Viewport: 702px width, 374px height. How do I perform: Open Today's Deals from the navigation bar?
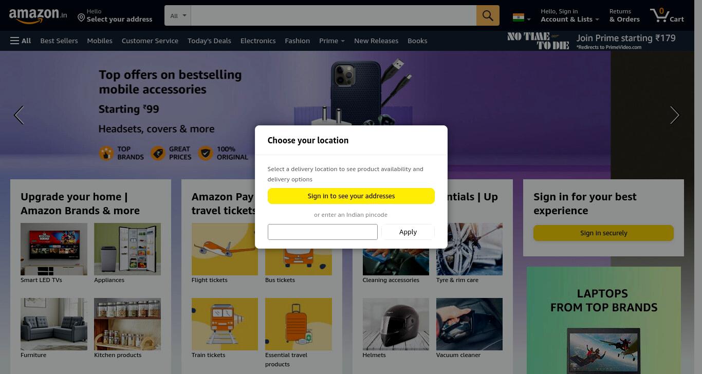pyautogui.click(x=209, y=41)
